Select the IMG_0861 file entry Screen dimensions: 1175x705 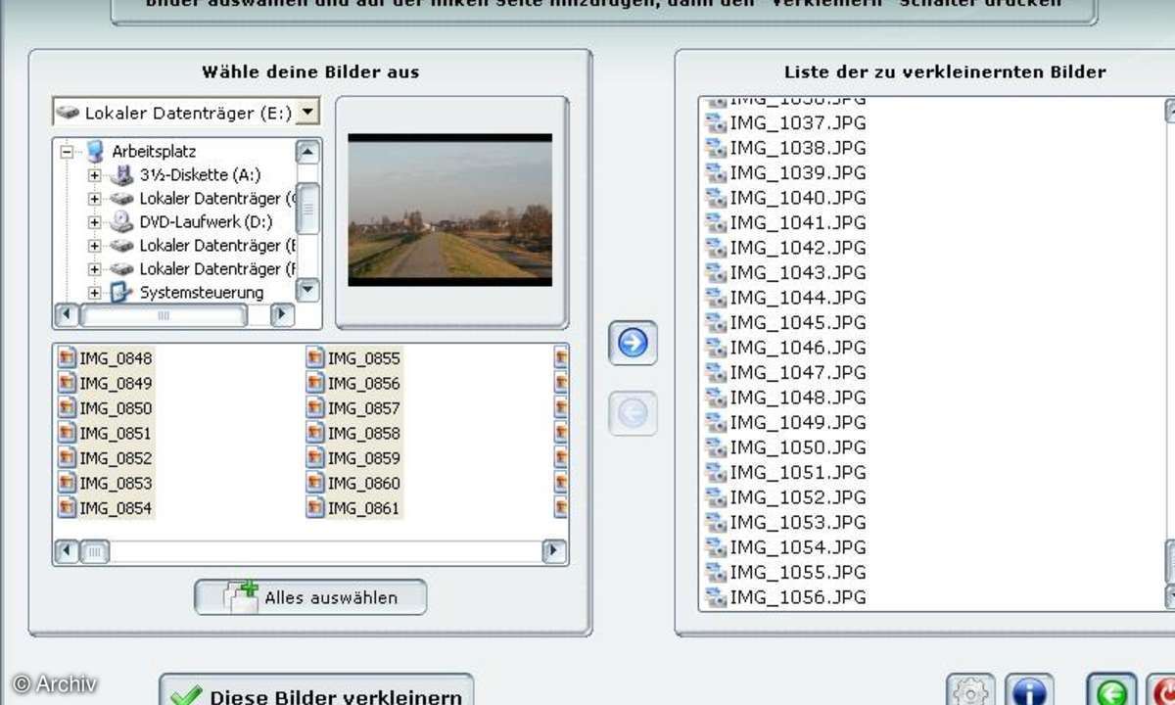click(363, 508)
